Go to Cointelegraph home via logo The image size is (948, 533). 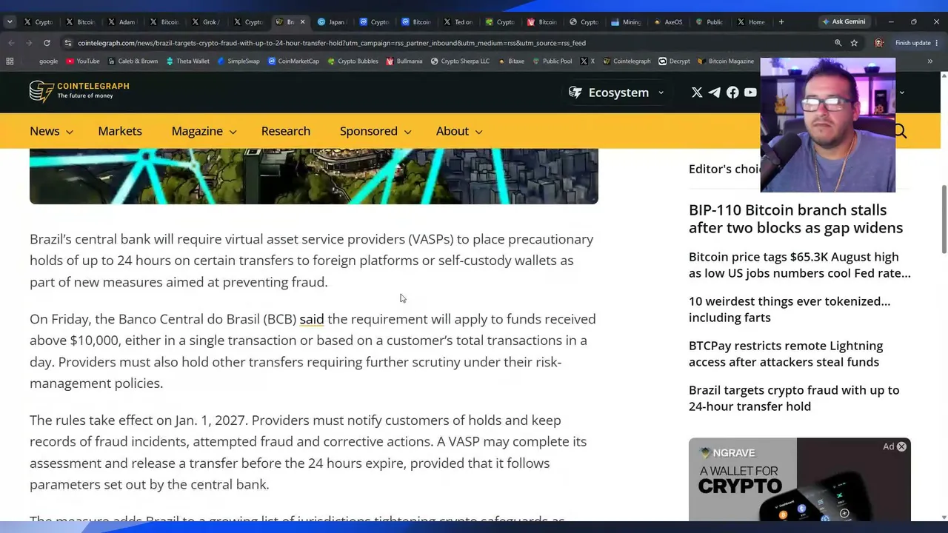click(79, 91)
